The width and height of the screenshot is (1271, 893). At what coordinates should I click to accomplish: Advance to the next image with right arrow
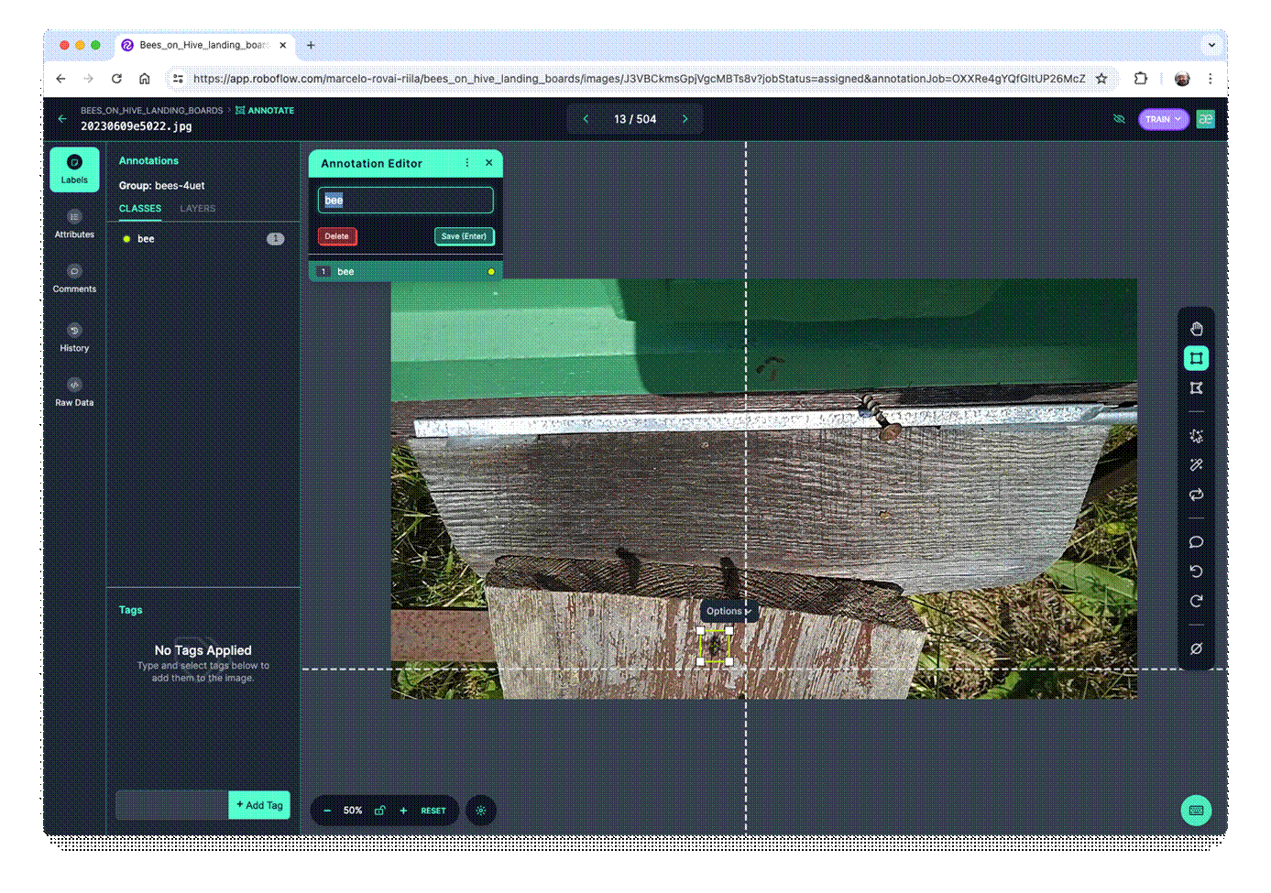click(685, 118)
